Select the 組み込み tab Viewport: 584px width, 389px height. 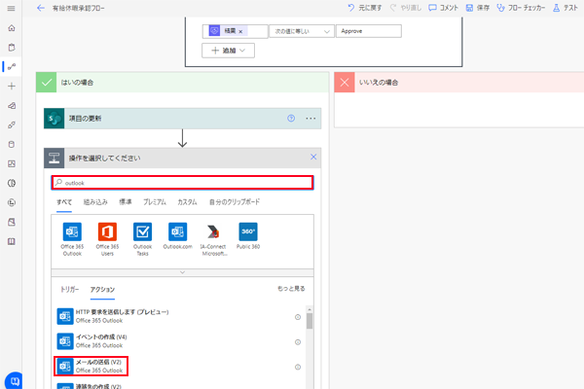click(95, 202)
